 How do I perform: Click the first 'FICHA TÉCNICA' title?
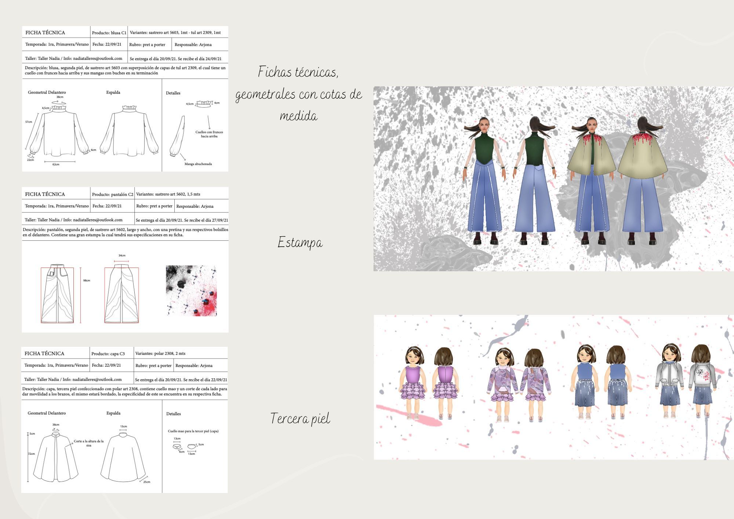coord(45,33)
